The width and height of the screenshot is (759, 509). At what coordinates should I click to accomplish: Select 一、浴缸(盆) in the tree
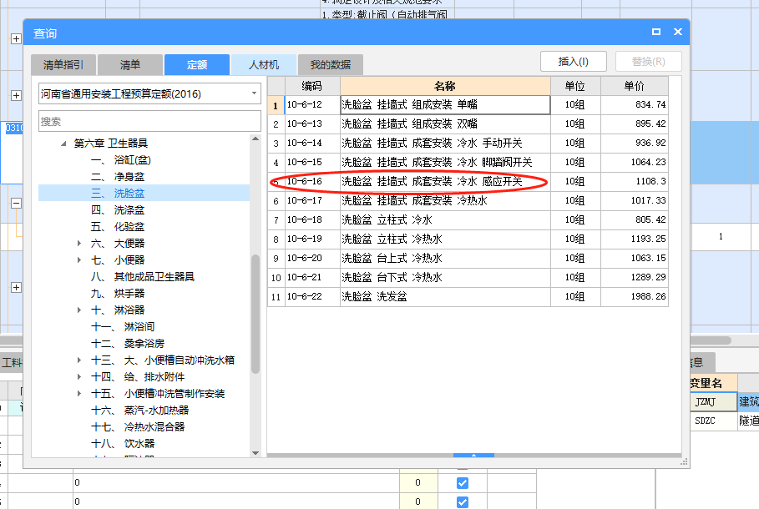click(x=121, y=160)
